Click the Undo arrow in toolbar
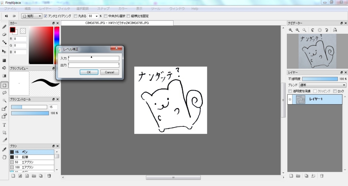This screenshot has width=348, height=186. [x=6, y=16]
